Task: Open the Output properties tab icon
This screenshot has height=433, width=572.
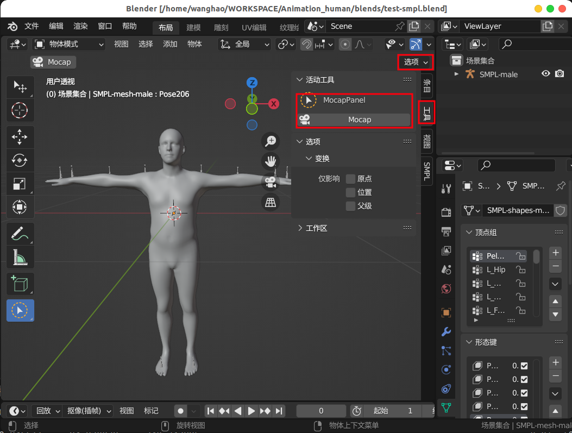Action: (x=446, y=231)
